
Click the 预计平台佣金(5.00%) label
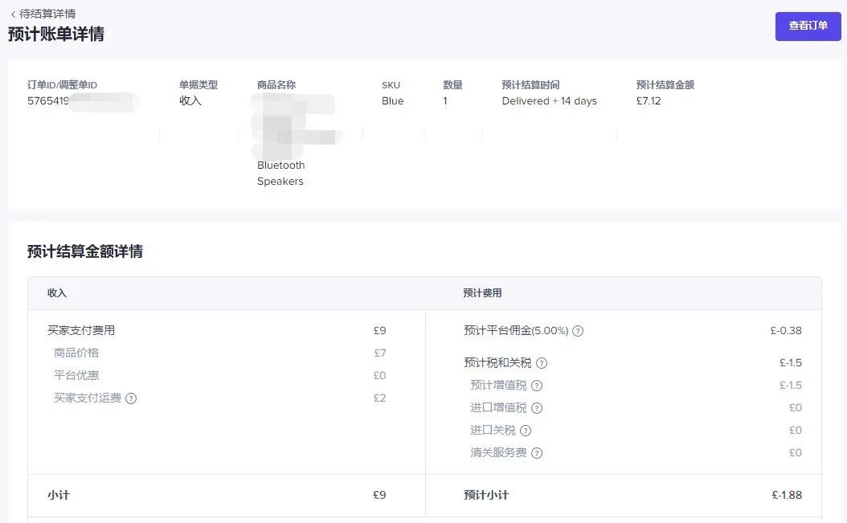(x=516, y=331)
